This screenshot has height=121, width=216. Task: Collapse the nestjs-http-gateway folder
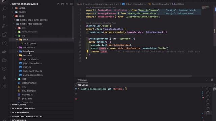[14, 24]
